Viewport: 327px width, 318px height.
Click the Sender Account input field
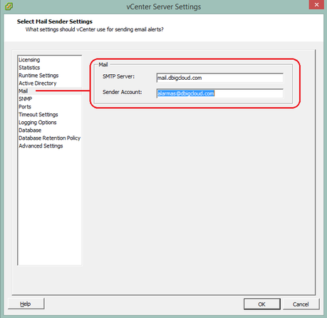220,93
